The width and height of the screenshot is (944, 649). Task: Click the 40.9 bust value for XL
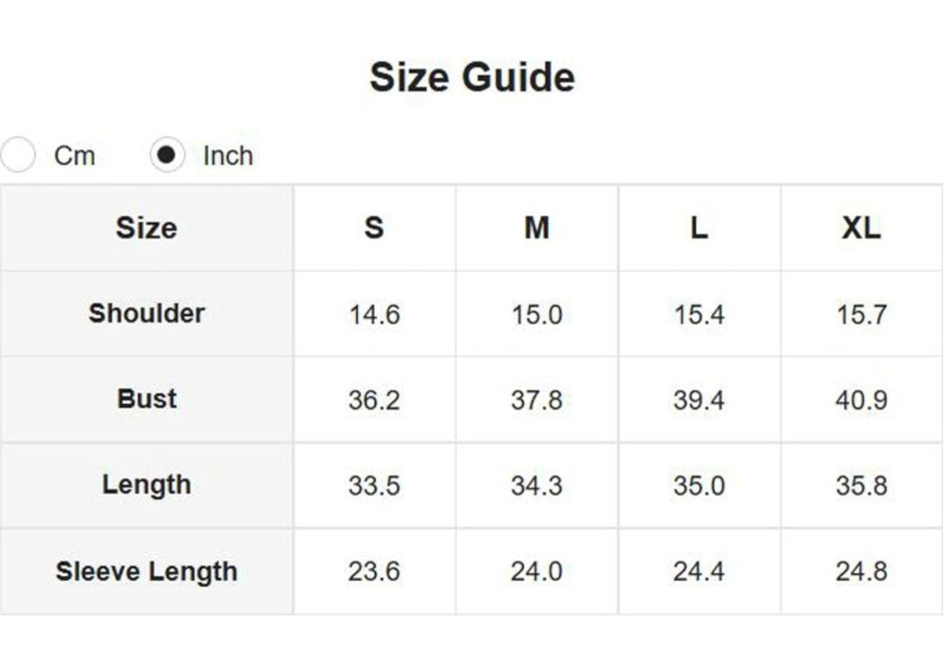861,400
